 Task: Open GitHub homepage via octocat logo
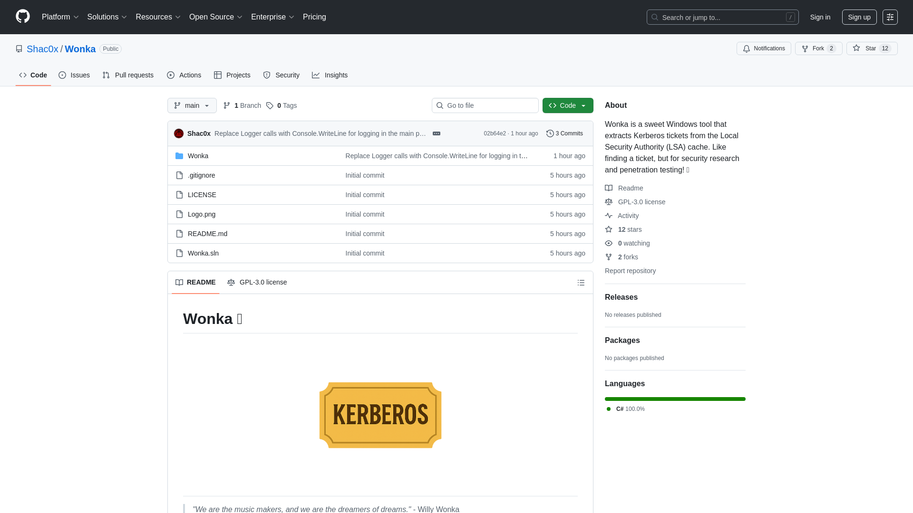pos(22,16)
